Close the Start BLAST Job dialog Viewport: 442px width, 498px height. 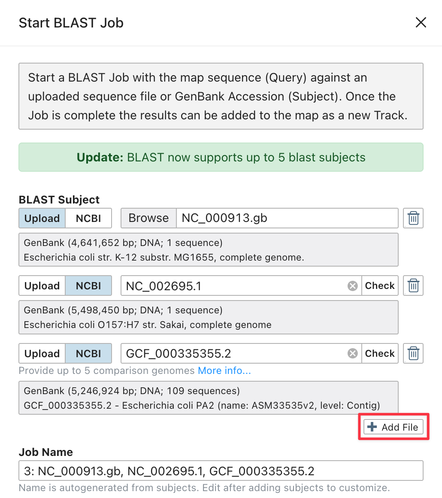[421, 23]
